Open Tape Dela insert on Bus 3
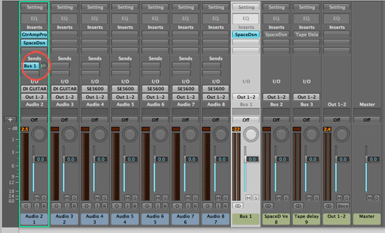 coord(307,35)
